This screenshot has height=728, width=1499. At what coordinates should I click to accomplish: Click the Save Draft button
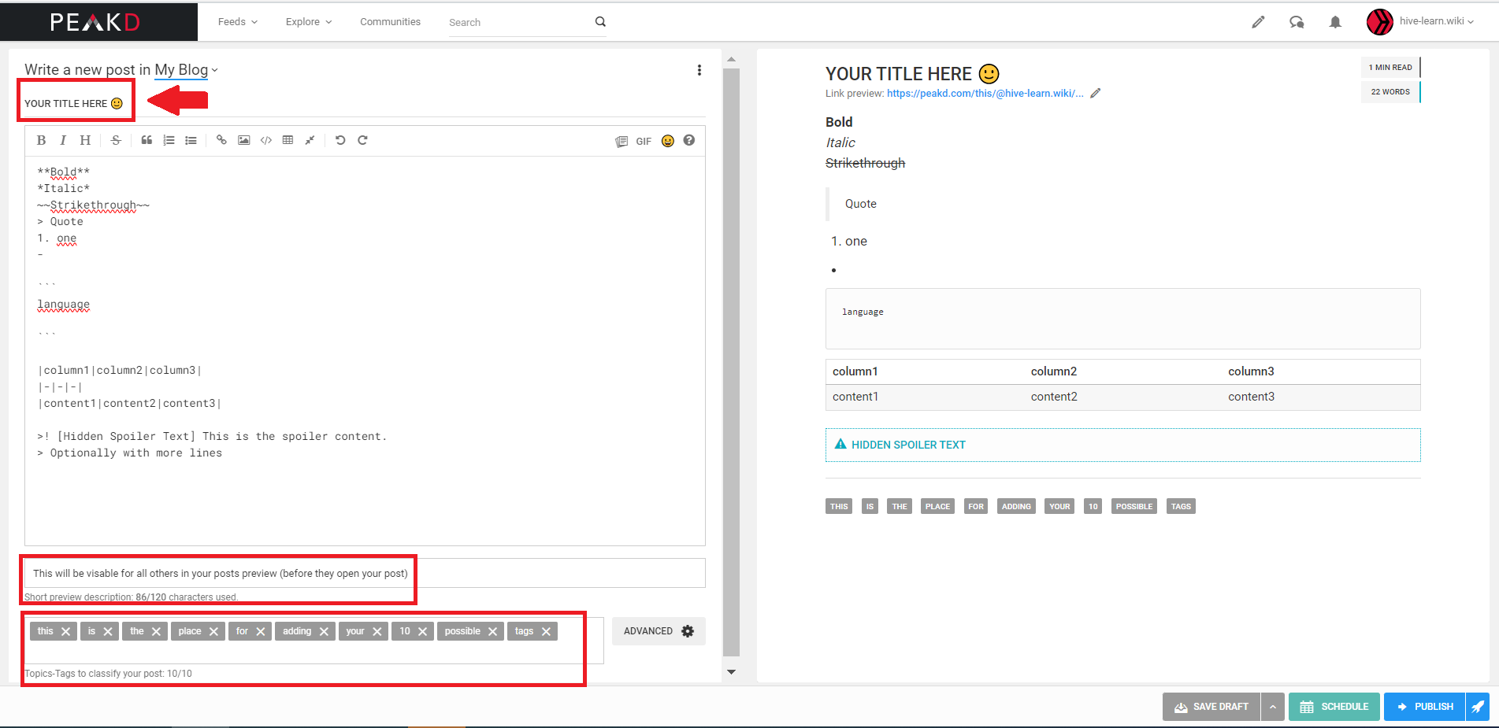coord(1211,707)
